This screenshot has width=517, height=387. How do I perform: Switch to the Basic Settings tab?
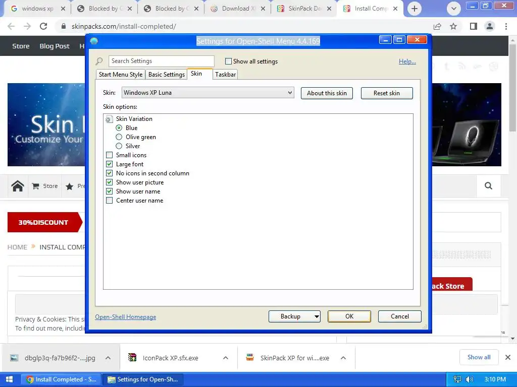(x=167, y=75)
